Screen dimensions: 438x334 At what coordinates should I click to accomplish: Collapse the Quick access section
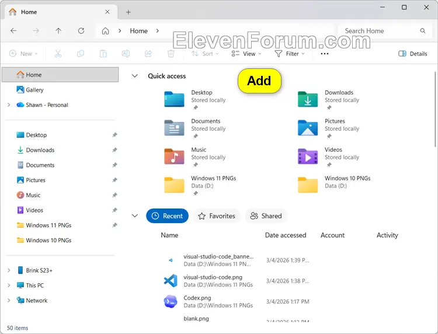135,76
